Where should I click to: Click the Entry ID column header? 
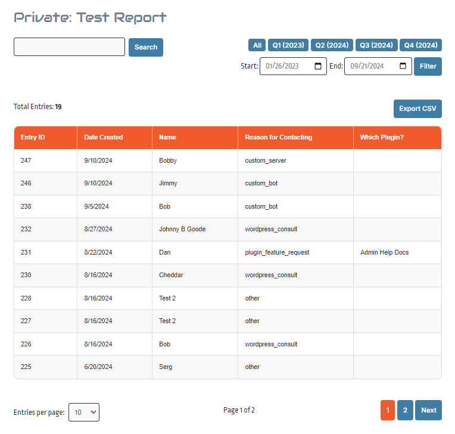point(33,137)
